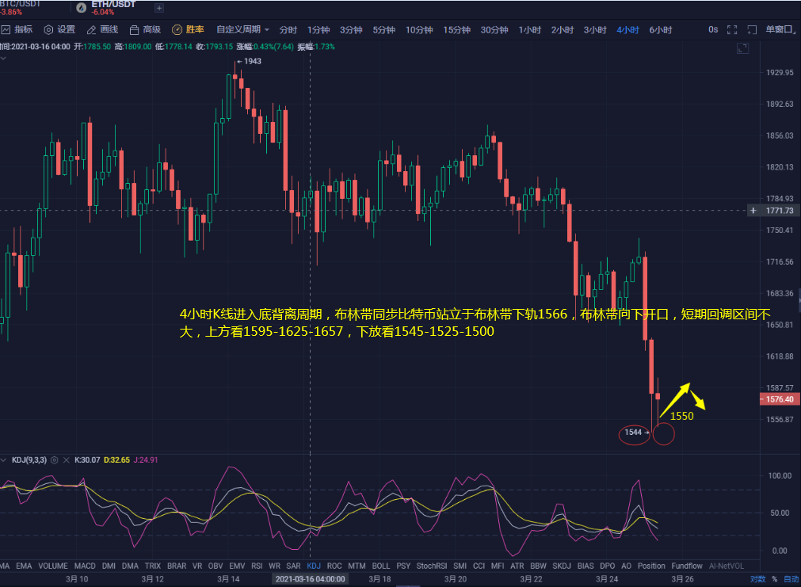Click the 3月 22 date on time axis

point(532,579)
